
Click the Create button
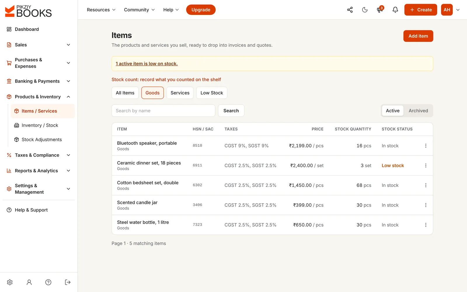coord(420,10)
